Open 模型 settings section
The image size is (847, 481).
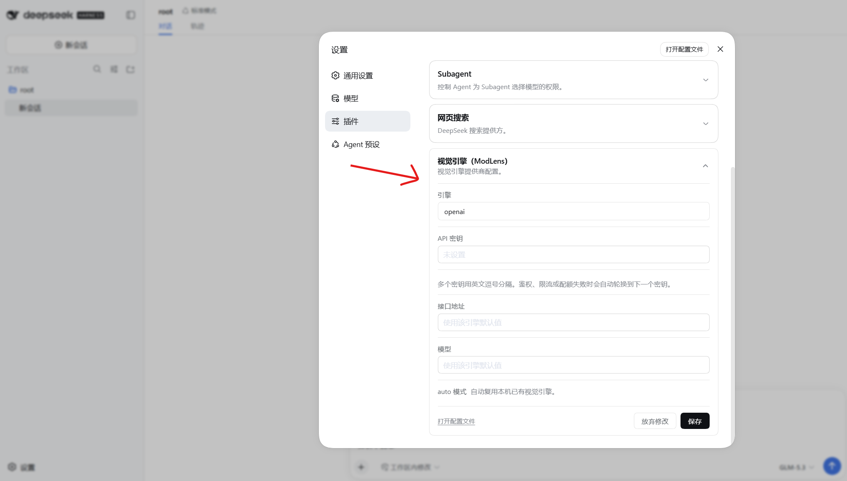368,98
